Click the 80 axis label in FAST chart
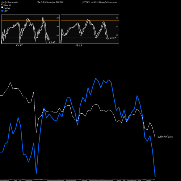Image resolution: width=181 pixels, height=181 pixels. [58, 18]
